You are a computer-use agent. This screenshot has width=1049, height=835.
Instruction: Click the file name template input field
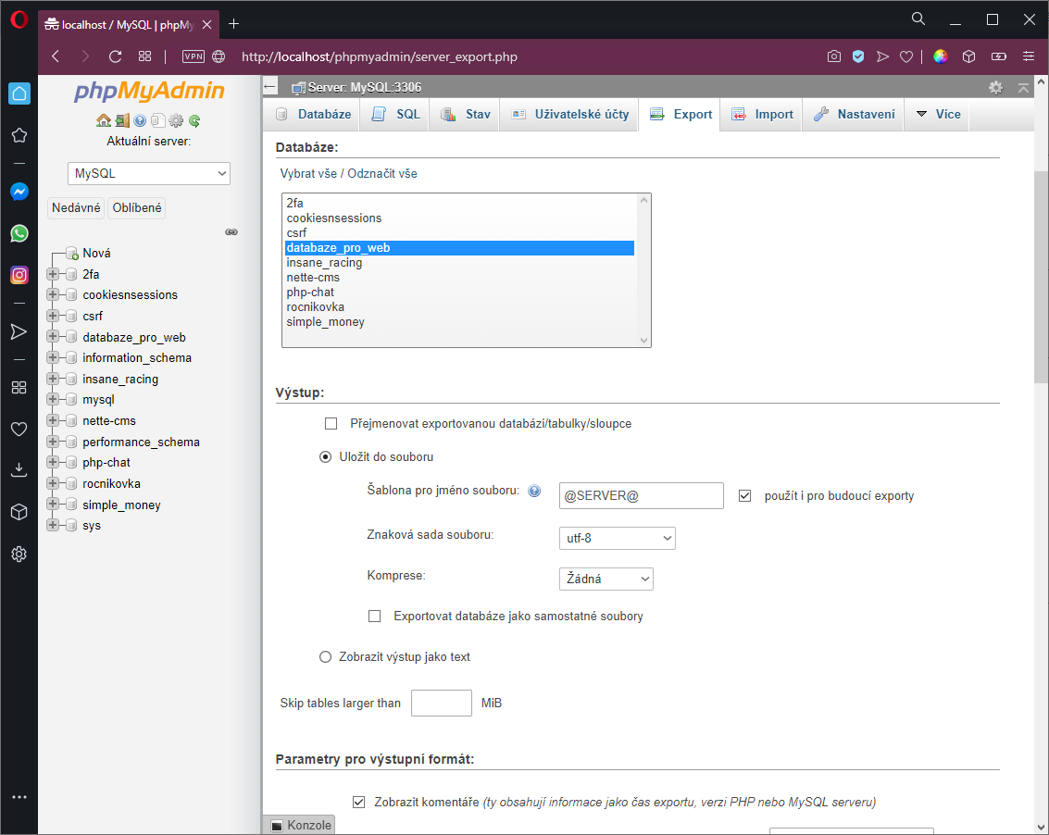pyautogui.click(x=641, y=496)
